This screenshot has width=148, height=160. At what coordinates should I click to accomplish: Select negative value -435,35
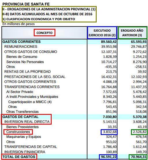(x=111, y=67)
